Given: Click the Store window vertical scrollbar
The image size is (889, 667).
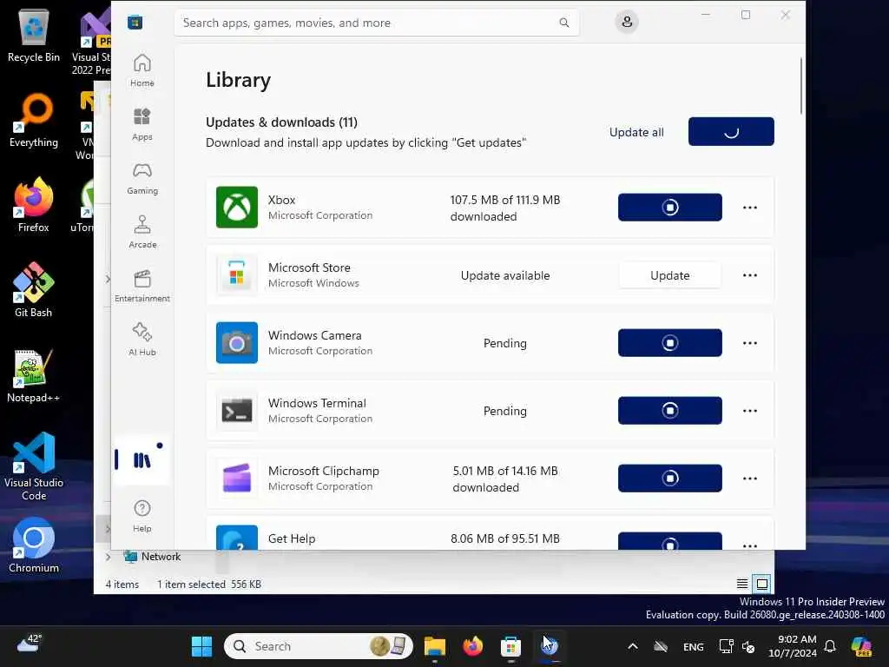Looking at the screenshot, I should point(801,85).
